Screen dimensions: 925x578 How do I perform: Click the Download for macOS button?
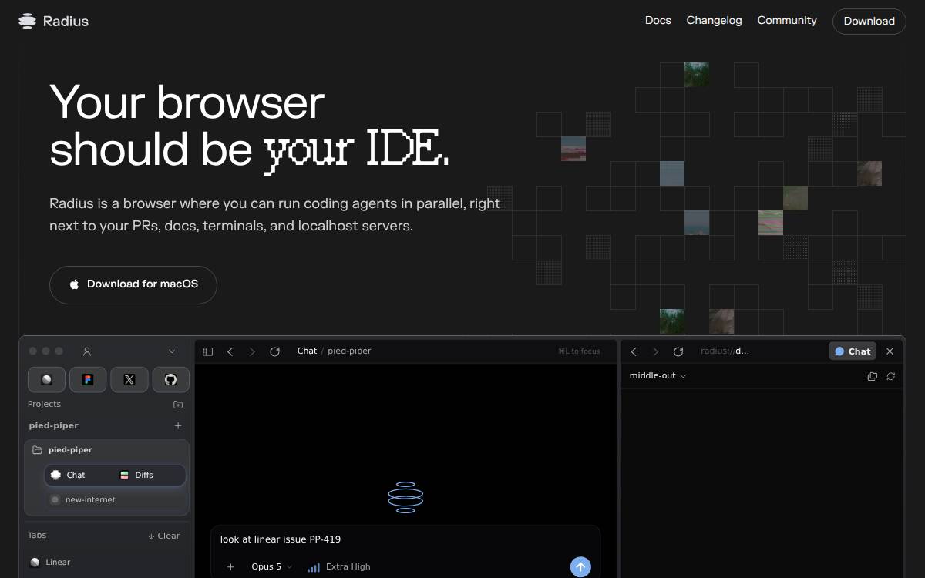pos(133,284)
